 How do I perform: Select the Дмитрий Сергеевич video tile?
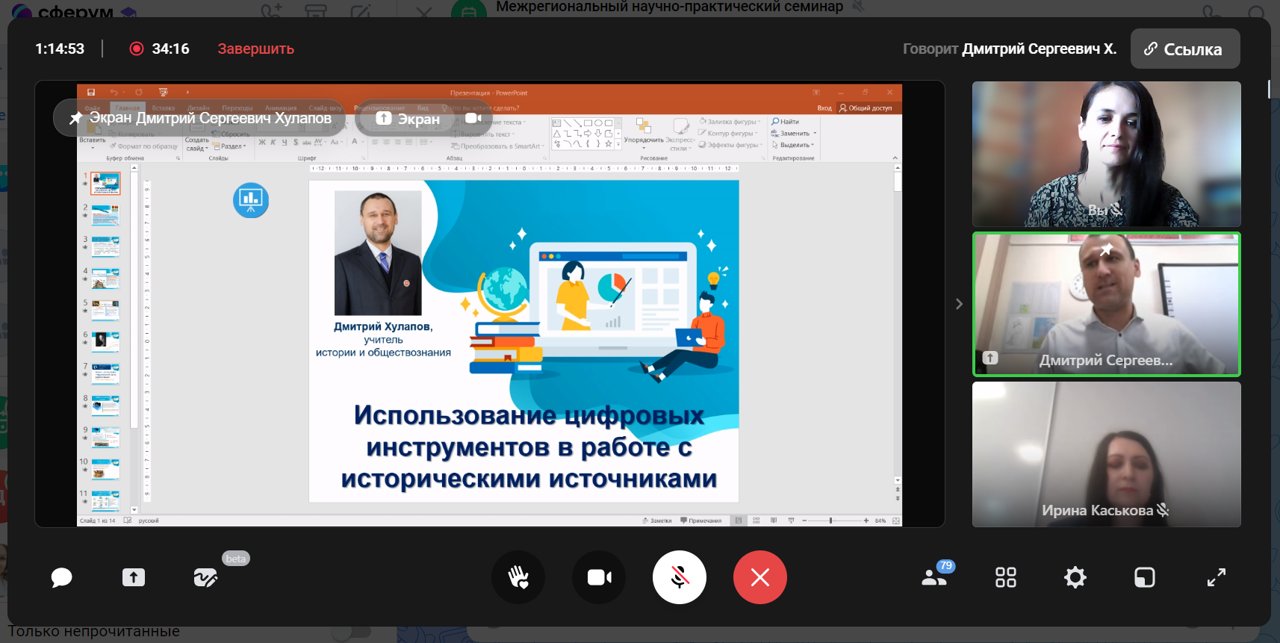[1106, 304]
